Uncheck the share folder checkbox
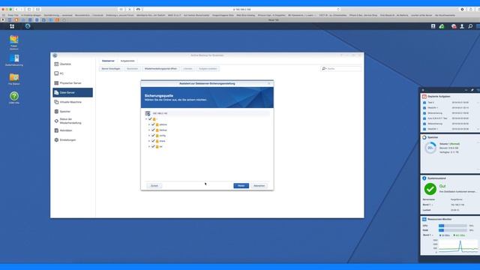 pos(153,141)
